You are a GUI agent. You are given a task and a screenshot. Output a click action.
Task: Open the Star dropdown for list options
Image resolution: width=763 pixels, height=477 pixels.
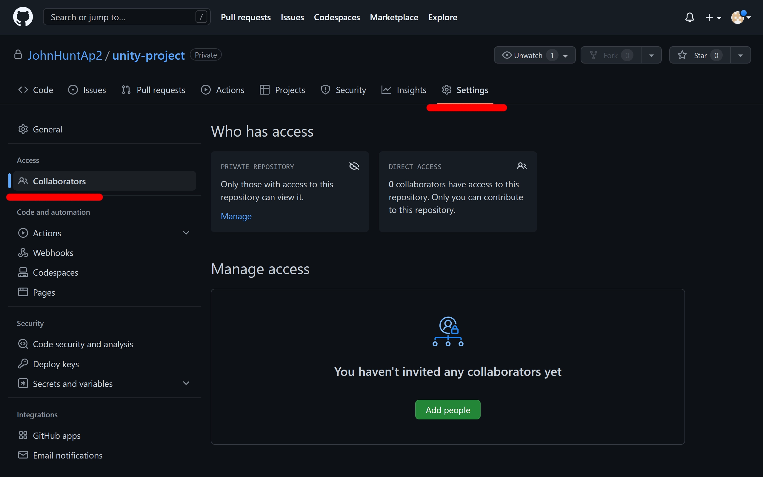click(740, 55)
